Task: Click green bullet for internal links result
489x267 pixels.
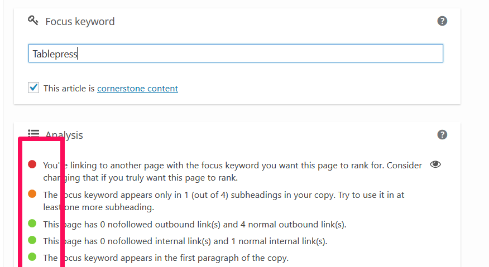Action: click(x=32, y=240)
